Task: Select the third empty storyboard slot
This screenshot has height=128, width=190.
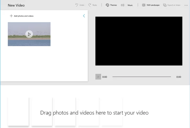Action: pyautogui.click(x=65, y=111)
